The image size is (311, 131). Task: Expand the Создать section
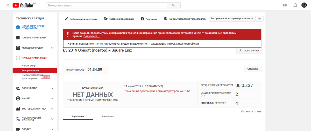pos(52,129)
